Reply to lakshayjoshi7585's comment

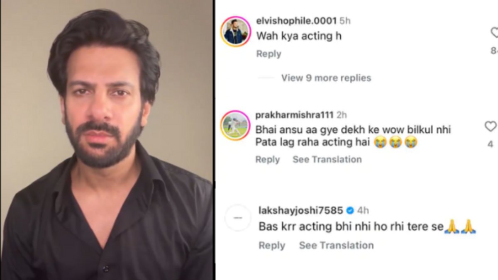(272, 246)
